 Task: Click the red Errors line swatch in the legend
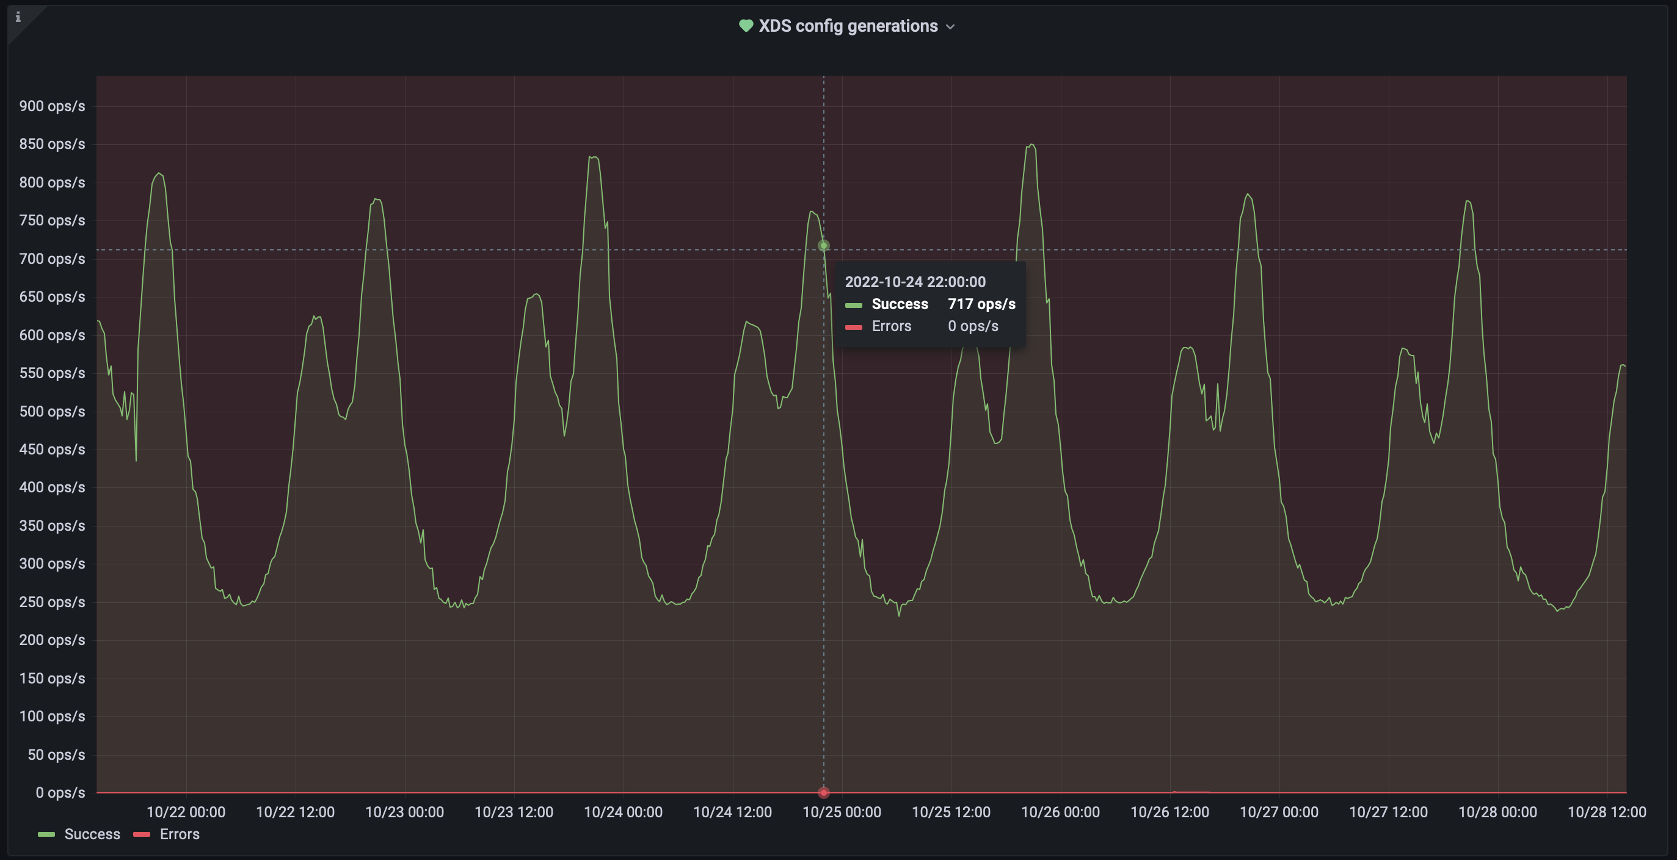[x=142, y=834]
